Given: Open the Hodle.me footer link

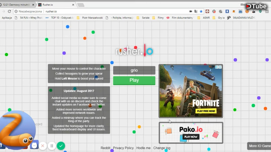Looking at the screenshot, I should 144,148.
